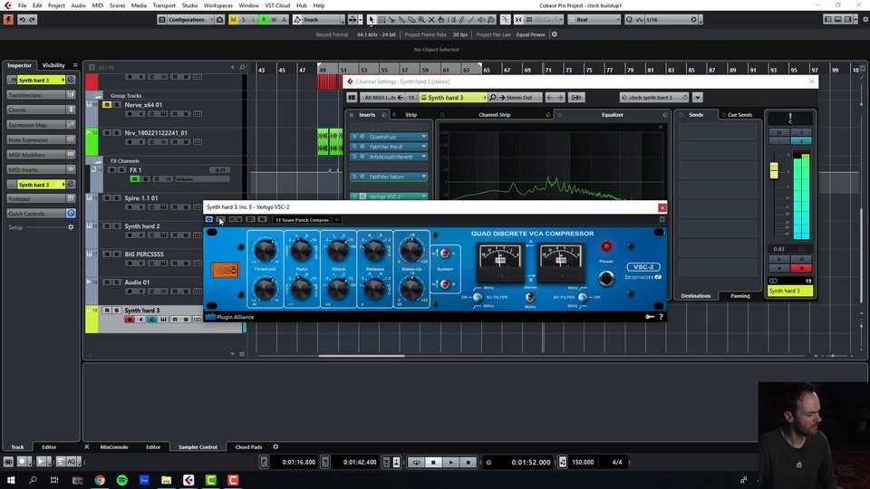Open the Chord Pads tab
This screenshot has height=489, width=870.
248,446
